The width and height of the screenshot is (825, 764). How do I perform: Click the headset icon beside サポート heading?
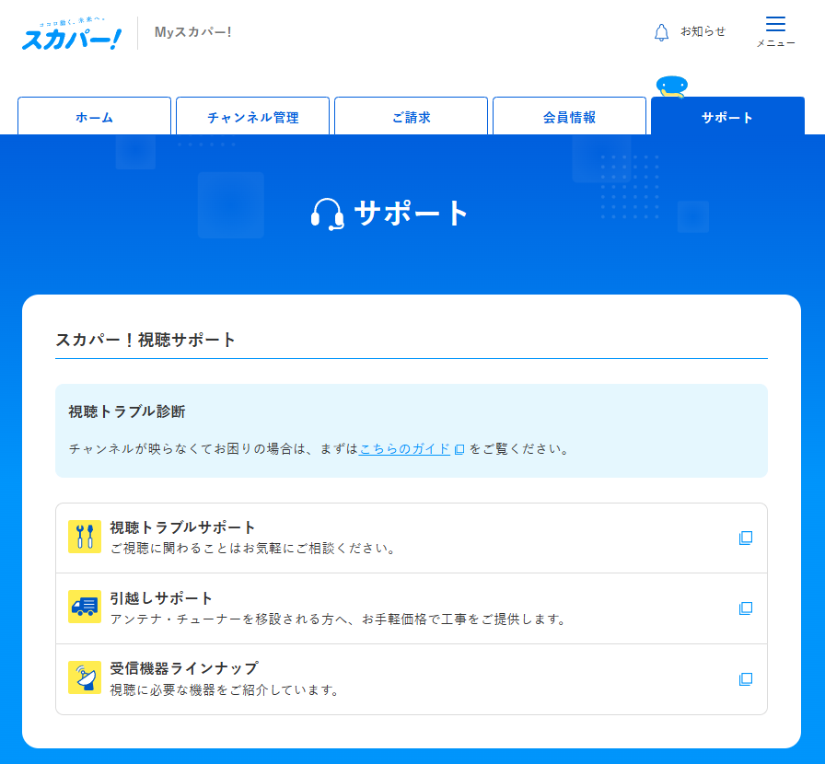coord(327,214)
